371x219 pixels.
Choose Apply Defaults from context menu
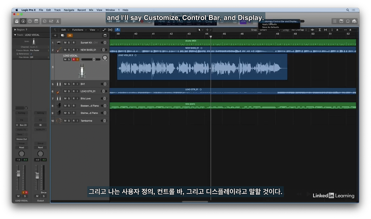tap(269, 24)
